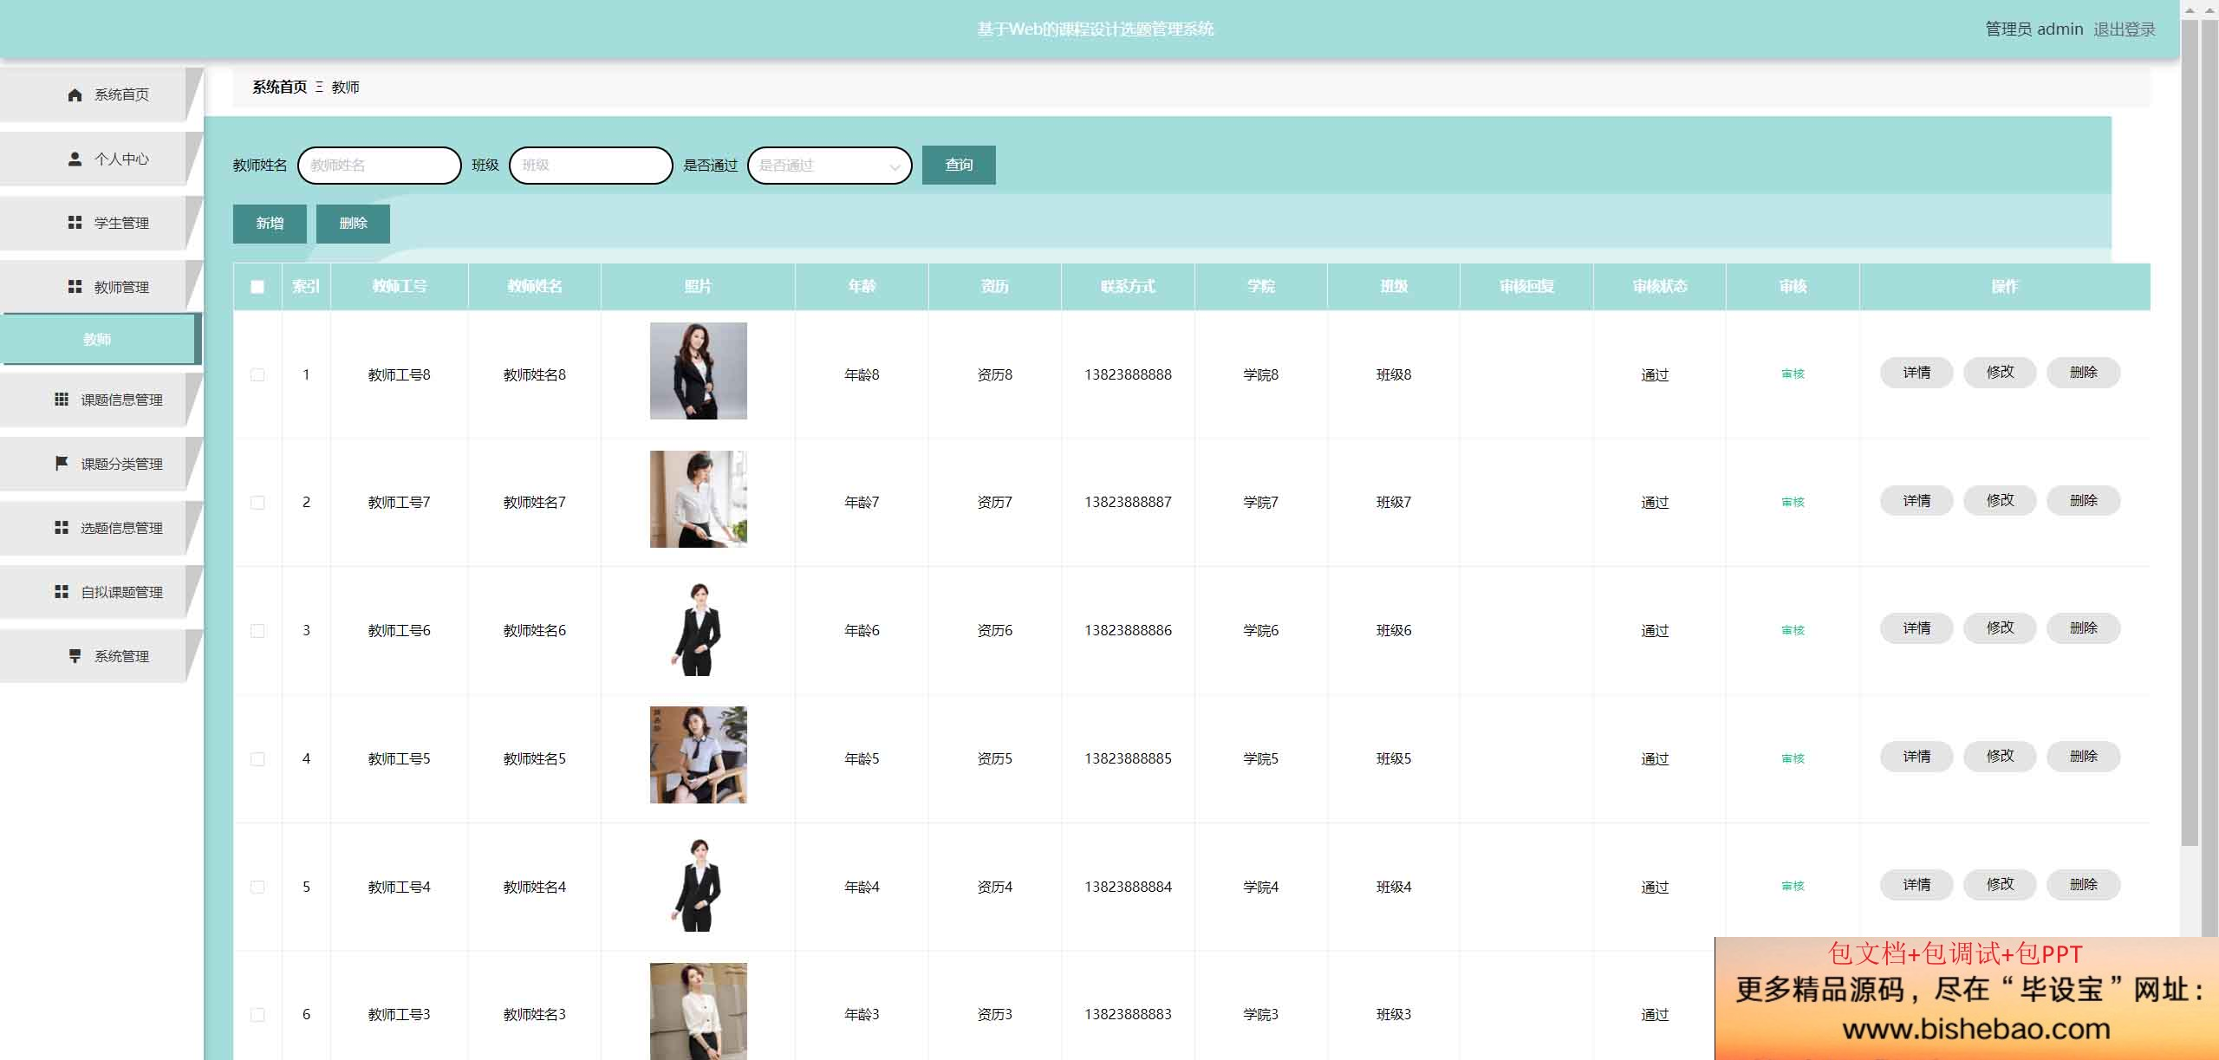Screen dimensions: 2219x1060
Task: Click the icon beside 系统管理
Action: [75, 656]
